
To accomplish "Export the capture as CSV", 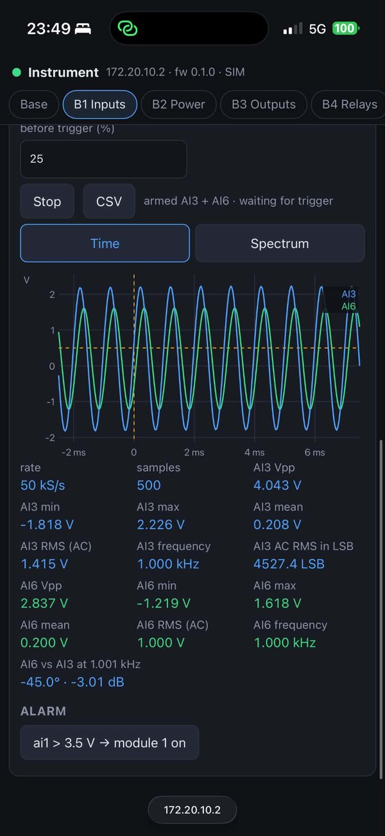I will point(109,201).
